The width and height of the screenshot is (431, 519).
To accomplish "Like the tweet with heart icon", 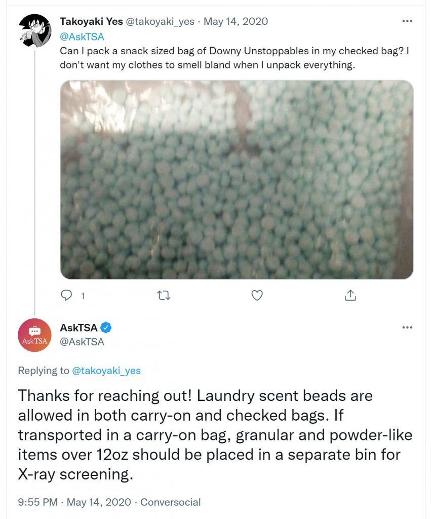I will coord(257,295).
